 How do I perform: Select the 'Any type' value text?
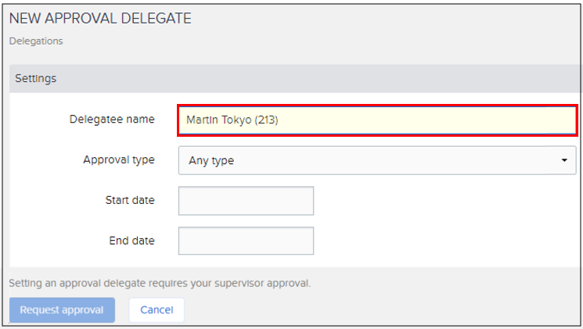[211, 161]
